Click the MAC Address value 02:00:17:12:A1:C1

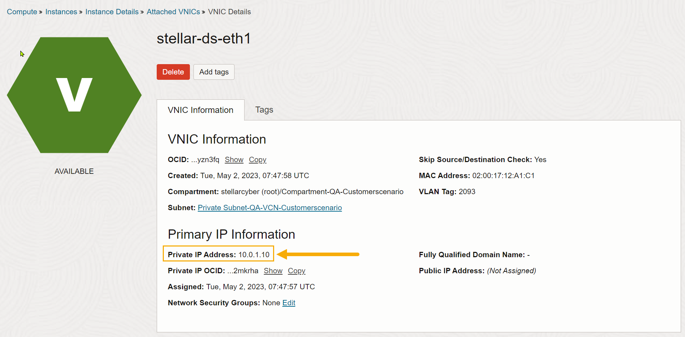tap(503, 176)
